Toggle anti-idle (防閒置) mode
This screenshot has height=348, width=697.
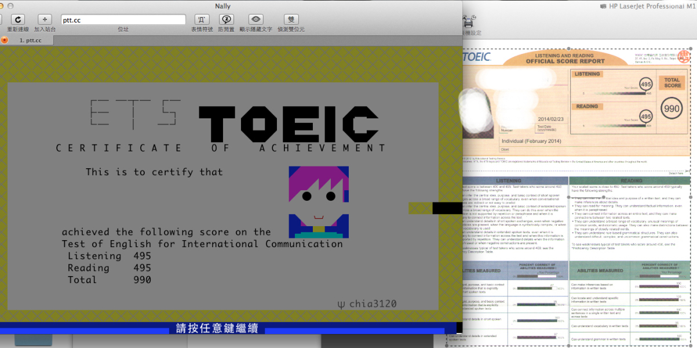pyautogui.click(x=226, y=20)
